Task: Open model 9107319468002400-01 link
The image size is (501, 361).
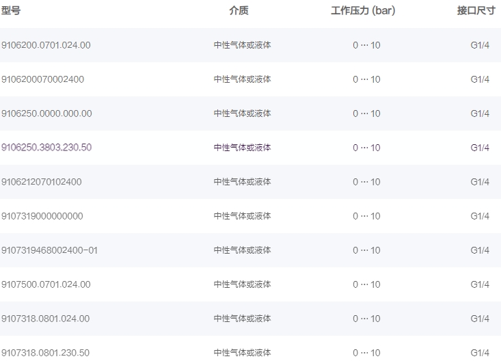Action: click(x=49, y=250)
